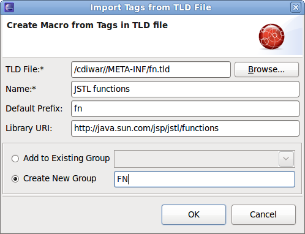
Task: Click the TLD File label
Action: (x=24, y=69)
